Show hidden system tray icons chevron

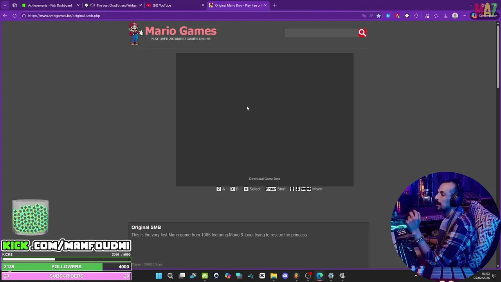point(416,276)
